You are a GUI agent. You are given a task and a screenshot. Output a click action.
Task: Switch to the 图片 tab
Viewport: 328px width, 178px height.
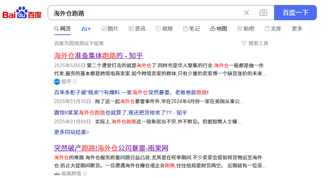pyautogui.click(x=110, y=29)
